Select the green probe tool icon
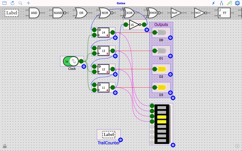242x151 pixels. click(x=230, y=3)
